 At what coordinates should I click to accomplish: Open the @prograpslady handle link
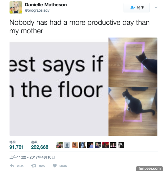pos(37,11)
